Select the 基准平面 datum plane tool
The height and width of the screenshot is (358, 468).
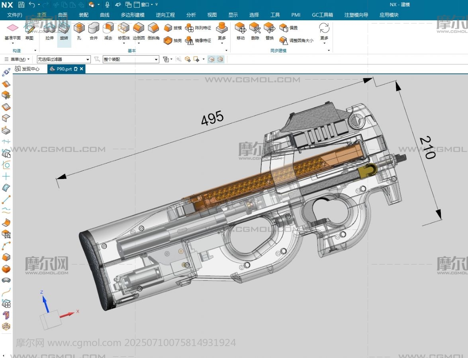click(12, 32)
